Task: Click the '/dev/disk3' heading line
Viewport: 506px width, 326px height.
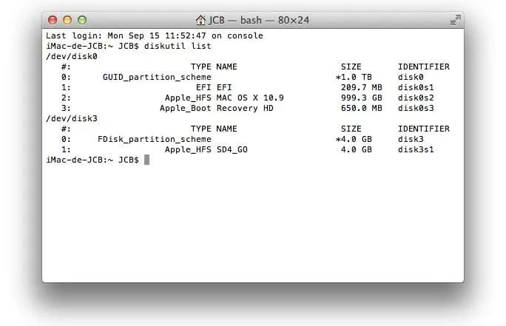Action: click(x=72, y=119)
